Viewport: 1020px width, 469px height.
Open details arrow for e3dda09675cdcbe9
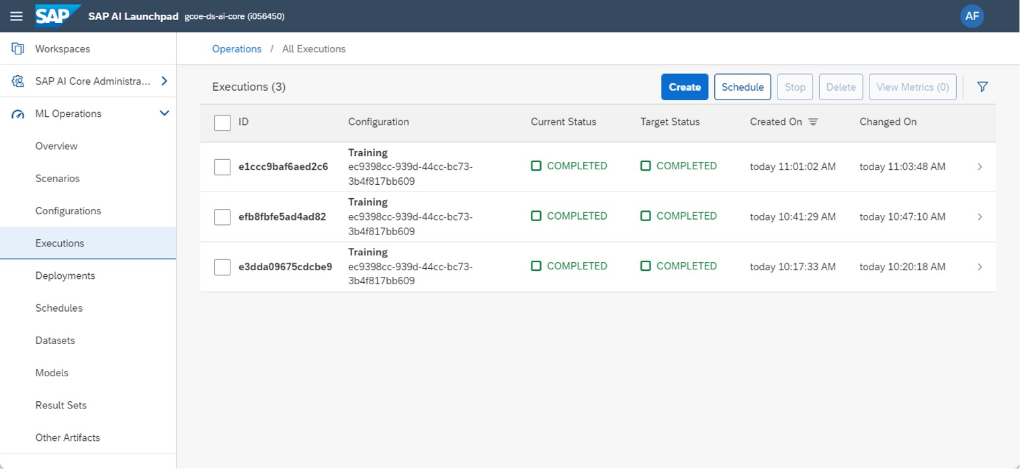[980, 267]
